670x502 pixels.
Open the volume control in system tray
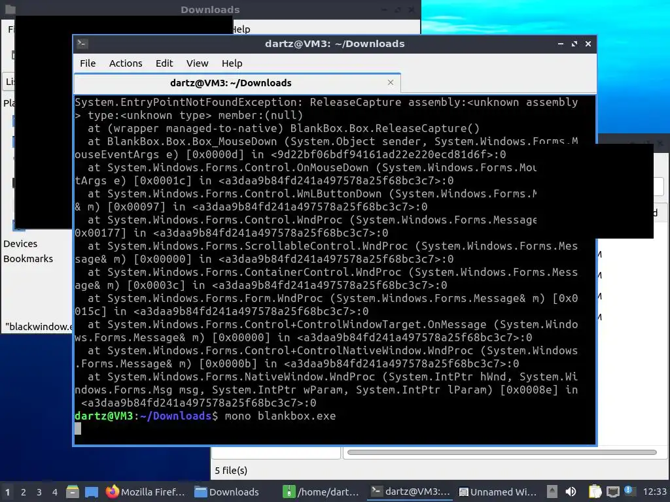(571, 492)
